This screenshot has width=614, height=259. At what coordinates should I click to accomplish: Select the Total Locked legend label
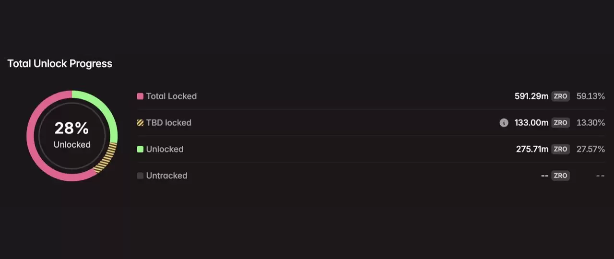(x=171, y=96)
